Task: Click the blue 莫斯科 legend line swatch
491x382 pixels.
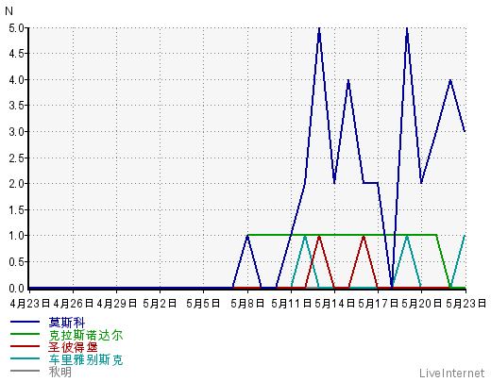Action: (x=25, y=322)
